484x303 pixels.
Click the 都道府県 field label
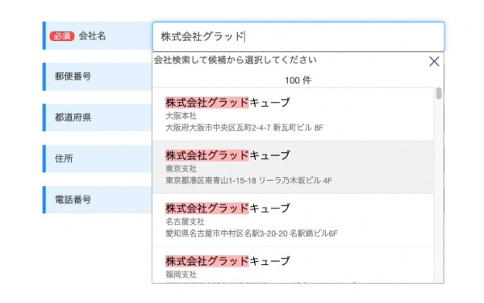73,117
